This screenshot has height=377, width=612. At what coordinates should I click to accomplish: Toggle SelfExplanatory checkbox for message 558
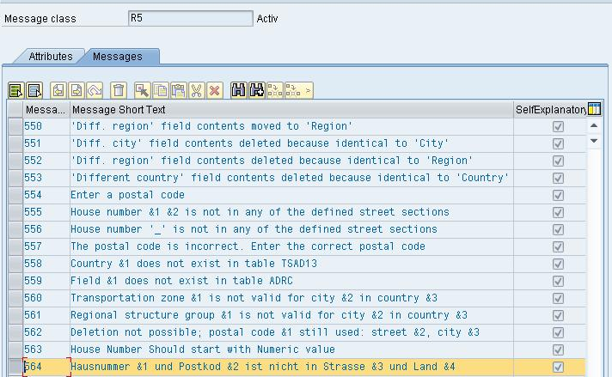558,264
